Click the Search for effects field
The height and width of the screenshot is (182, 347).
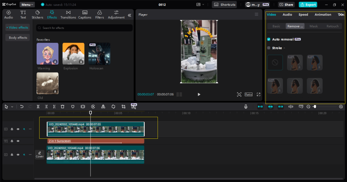click(84, 28)
